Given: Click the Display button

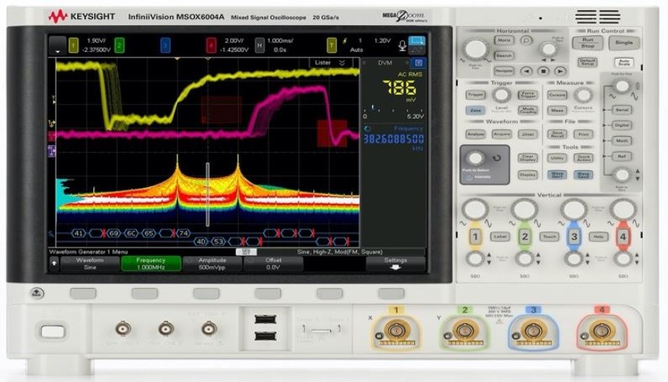Looking at the screenshot, I should 527,175.
